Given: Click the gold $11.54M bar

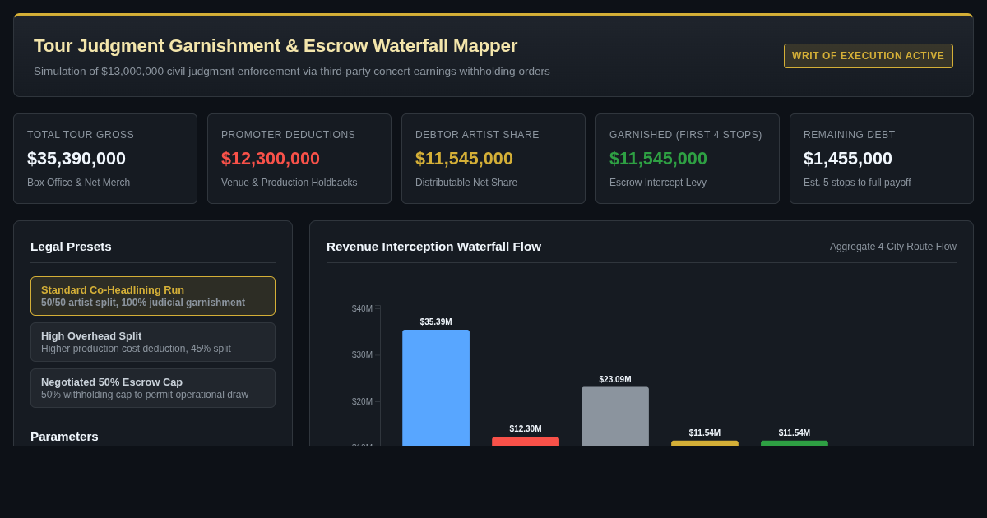Looking at the screenshot, I should pyautogui.click(x=705, y=443).
